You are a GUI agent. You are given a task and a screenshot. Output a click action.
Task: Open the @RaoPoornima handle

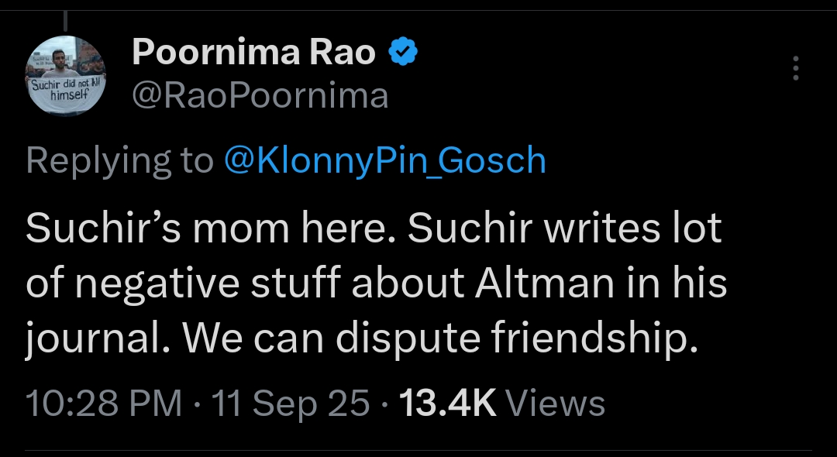[260, 97]
